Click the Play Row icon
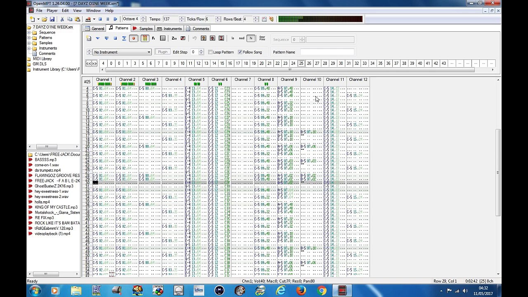The height and width of the screenshot is (297, 528). click(124, 38)
